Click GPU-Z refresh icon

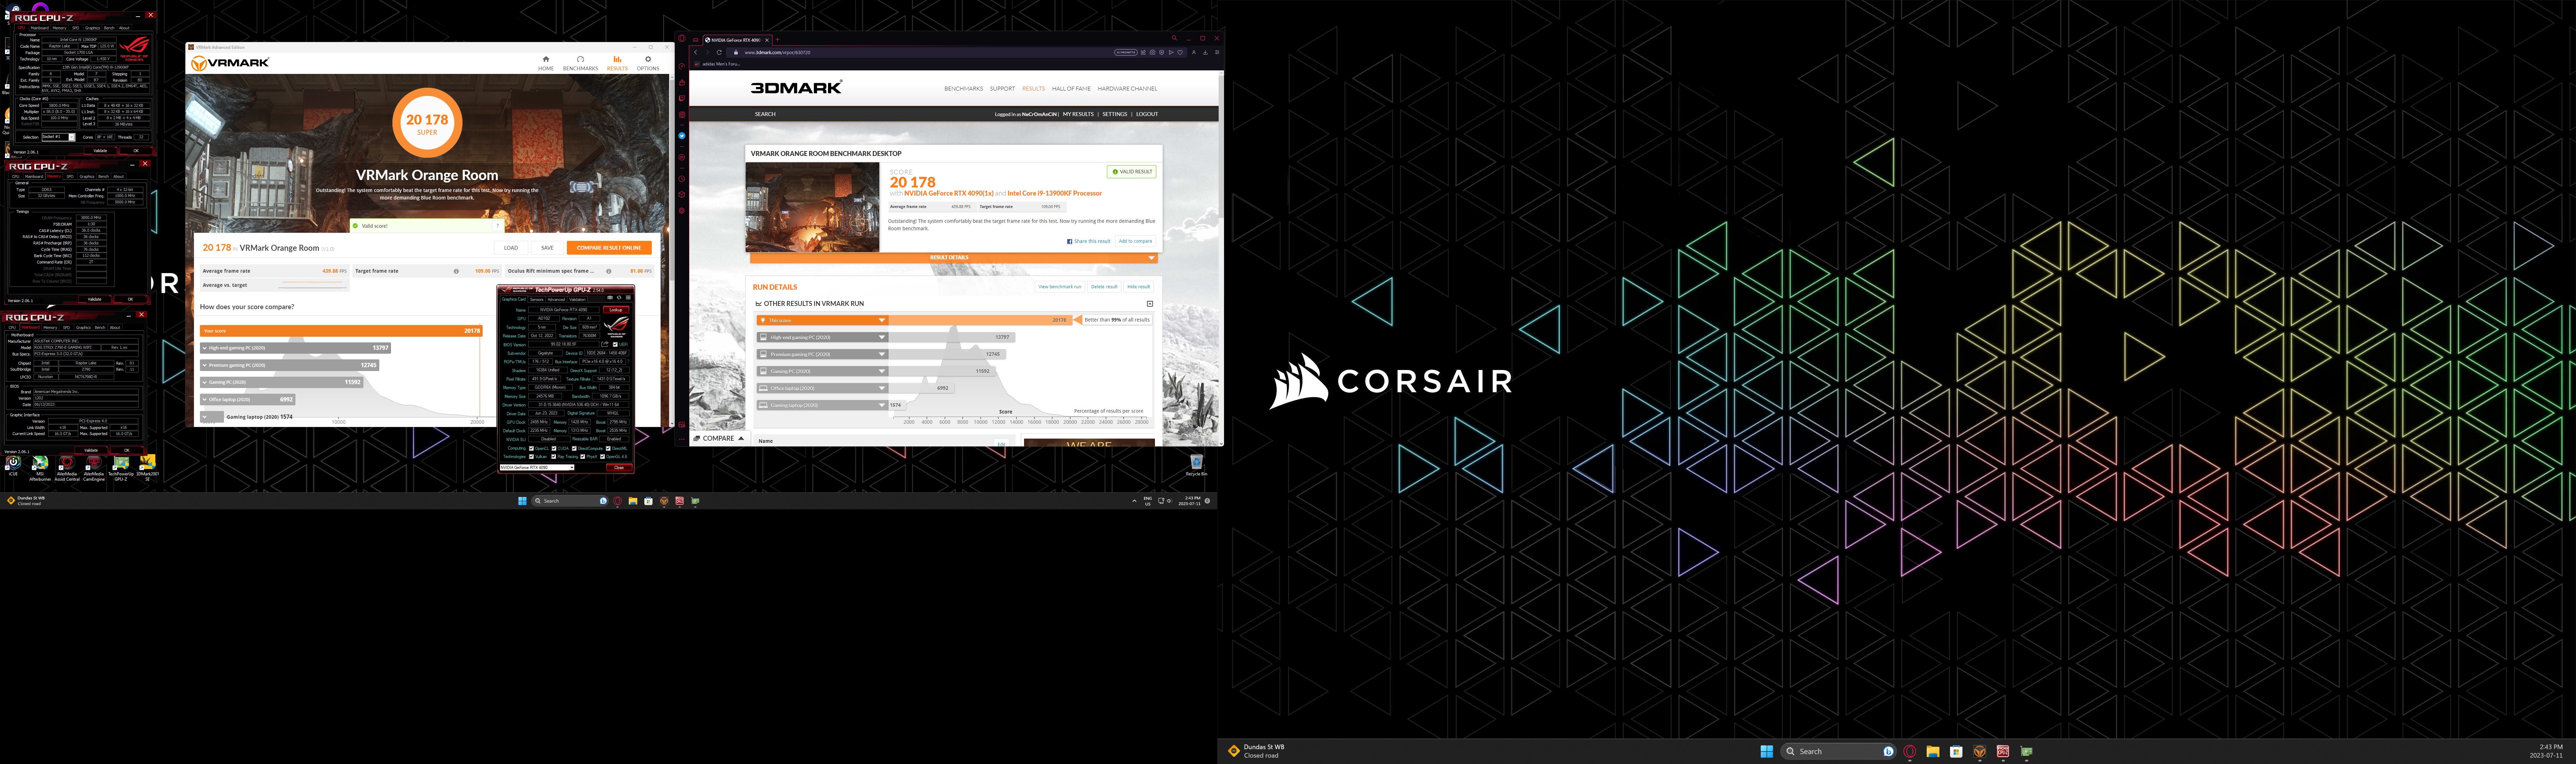pos(619,298)
